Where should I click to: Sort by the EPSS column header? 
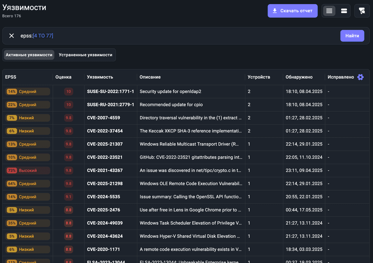11,77
